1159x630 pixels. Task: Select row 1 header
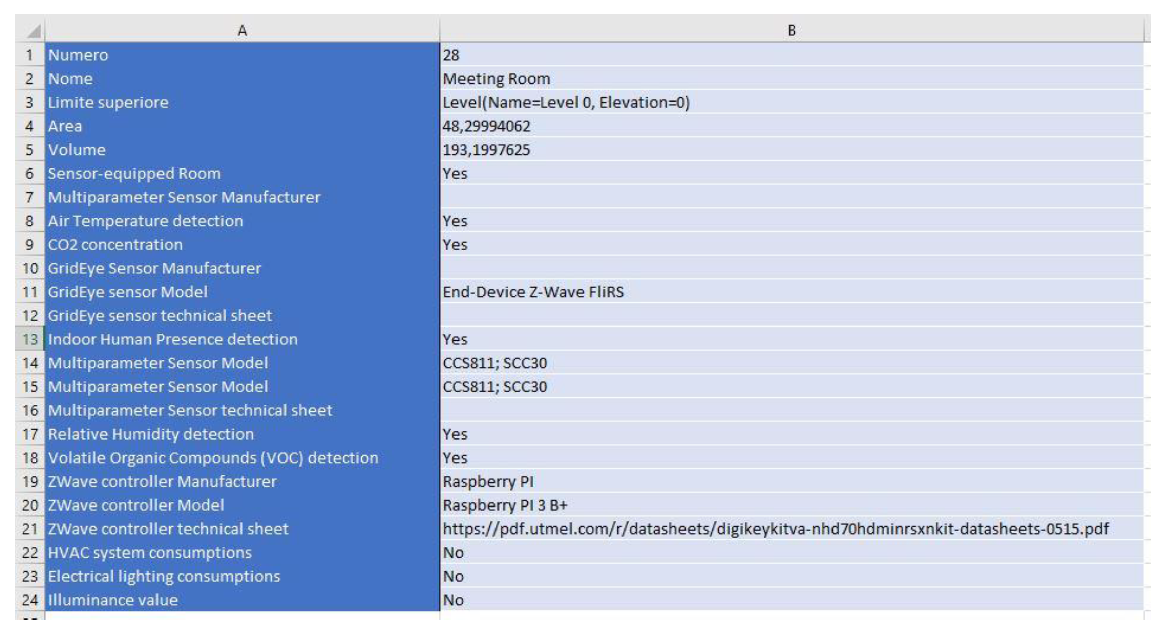[x=28, y=55]
